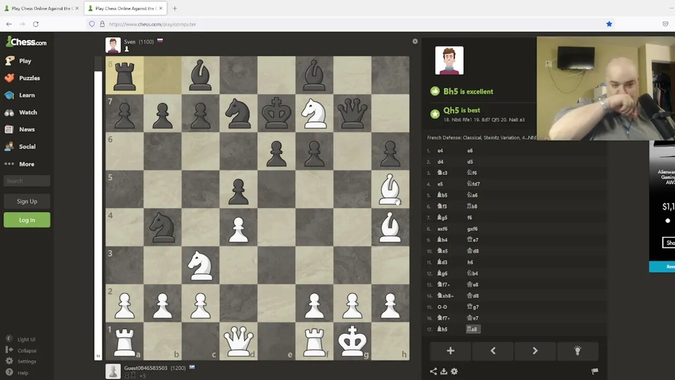Image resolution: width=675 pixels, height=380 pixels.
Task: Select the second Play Chess Online tab
Action: [125, 8]
